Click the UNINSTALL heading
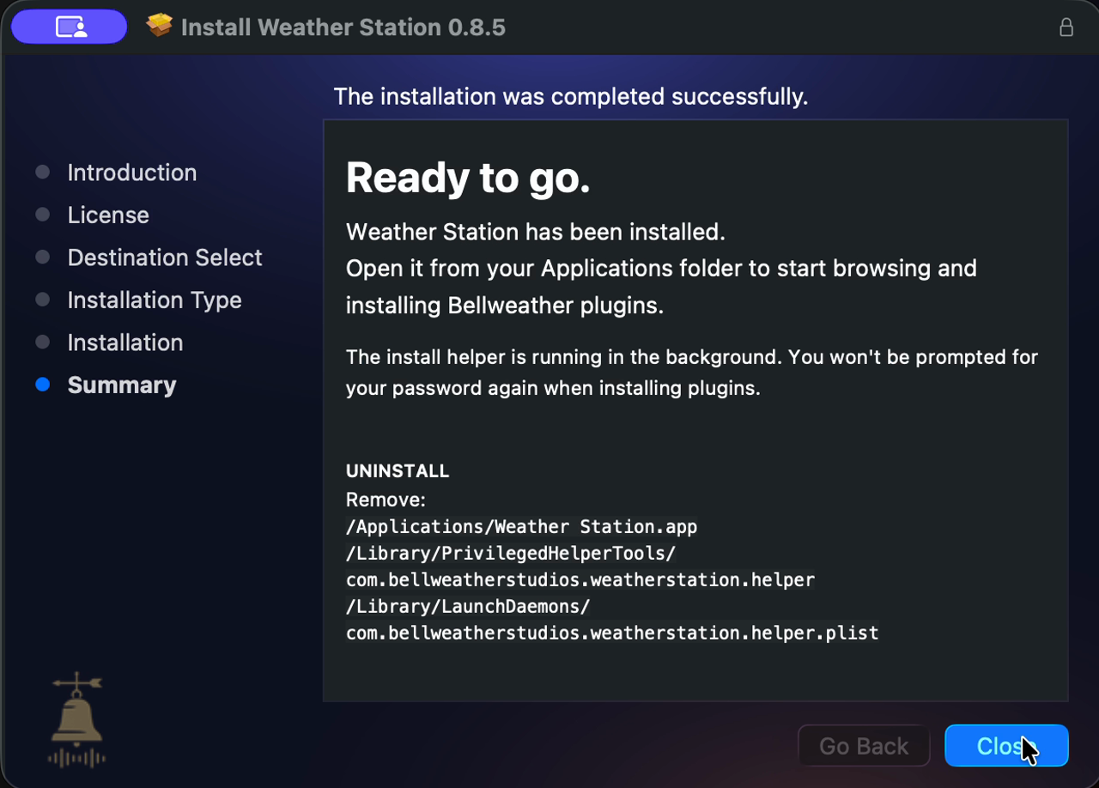This screenshot has height=788, width=1099. point(398,471)
